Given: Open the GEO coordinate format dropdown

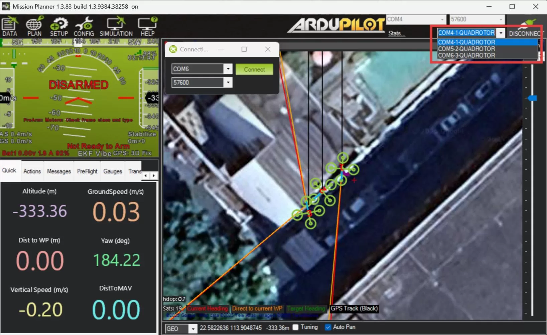Looking at the screenshot, I should [x=193, y=329].
